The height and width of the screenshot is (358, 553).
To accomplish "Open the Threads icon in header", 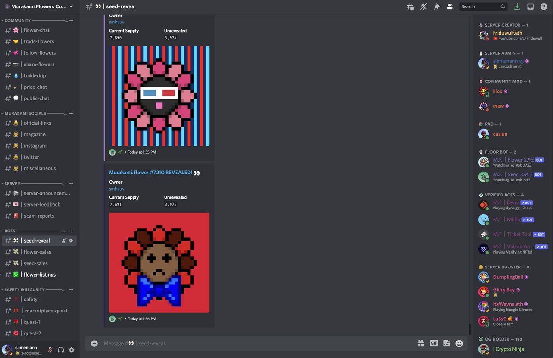I will coord(410,6).
